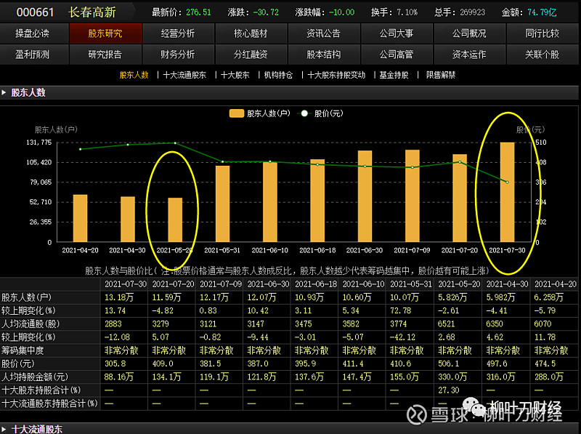The height and width of the screenshot is (434, 581).
Task: Click the 13.18万 shareholder count cell
Action: (119, 297)
